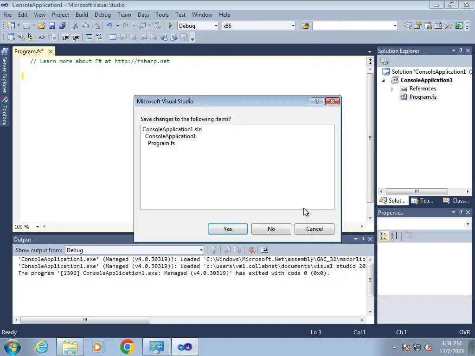Pin the Output pane with auto-hide icon
The width and height of the screenshot is (475, 356).
(363, 239)
